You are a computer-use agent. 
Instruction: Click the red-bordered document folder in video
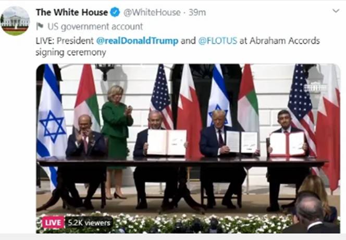pyautogui.click(x=287, y=145)
